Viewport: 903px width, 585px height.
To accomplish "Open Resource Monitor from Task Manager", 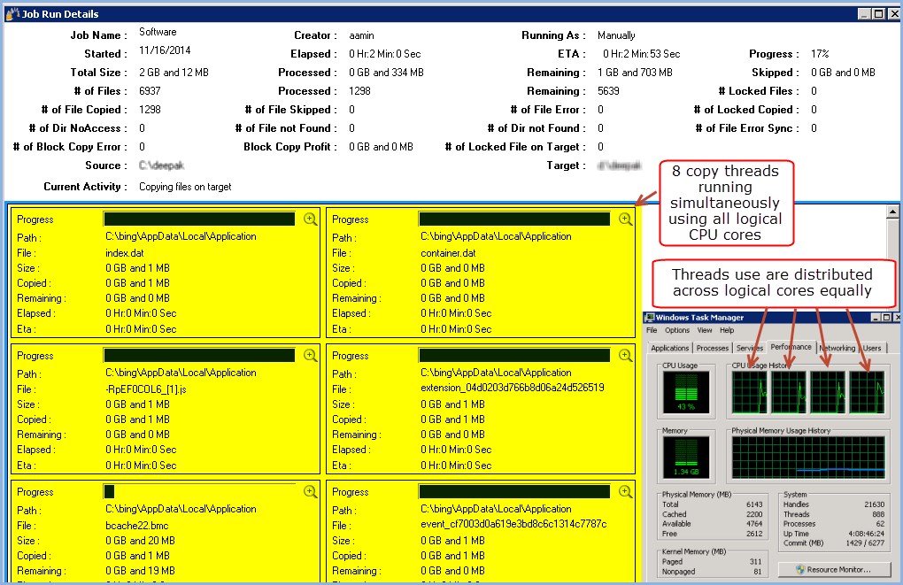I will (834, 569).
